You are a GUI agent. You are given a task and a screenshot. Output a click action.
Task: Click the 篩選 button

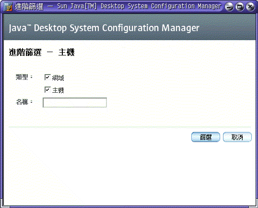pos(206,137)
